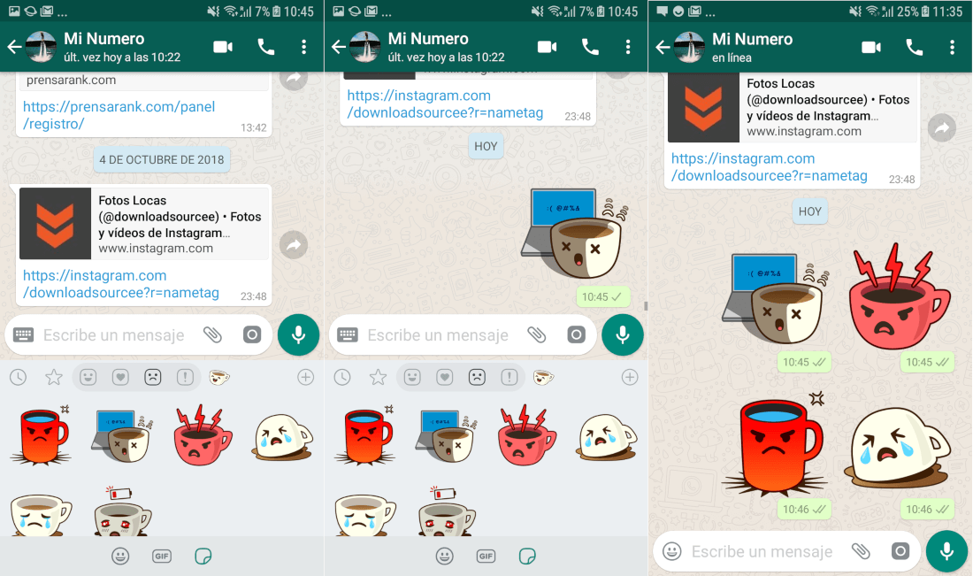Open camera from right message bar

tap(900, 551)
